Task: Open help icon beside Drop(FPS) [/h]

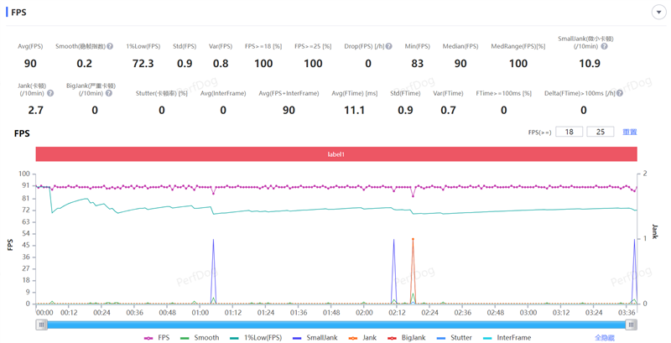Action: tap(388, 46)
